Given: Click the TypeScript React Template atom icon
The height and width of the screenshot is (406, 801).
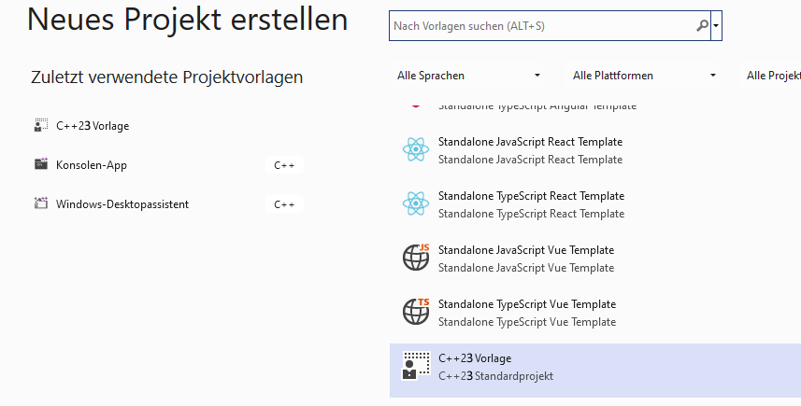Looking at the screenshot, I should (x=416, y=204).
